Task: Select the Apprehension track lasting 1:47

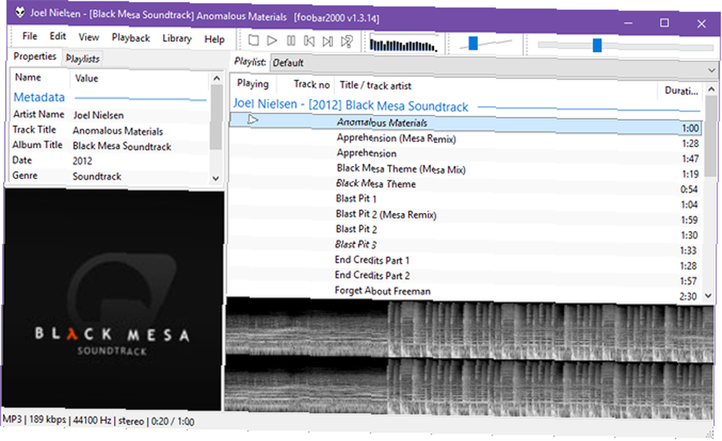Action: [366, 153]
